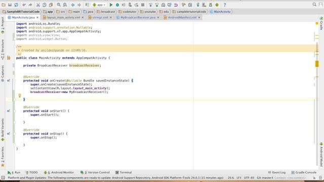The image size is (324, 182).
Task: Open the app run configuration dropdown
Action: tap(100, 5)
